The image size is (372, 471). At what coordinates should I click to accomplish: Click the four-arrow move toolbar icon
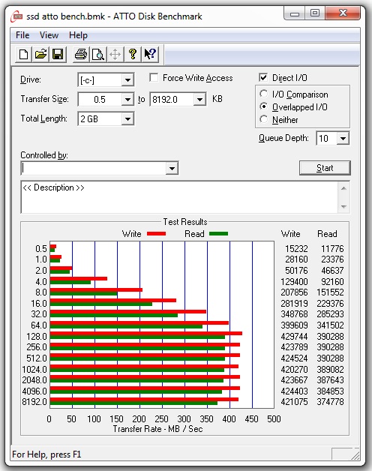pos(115,54)
